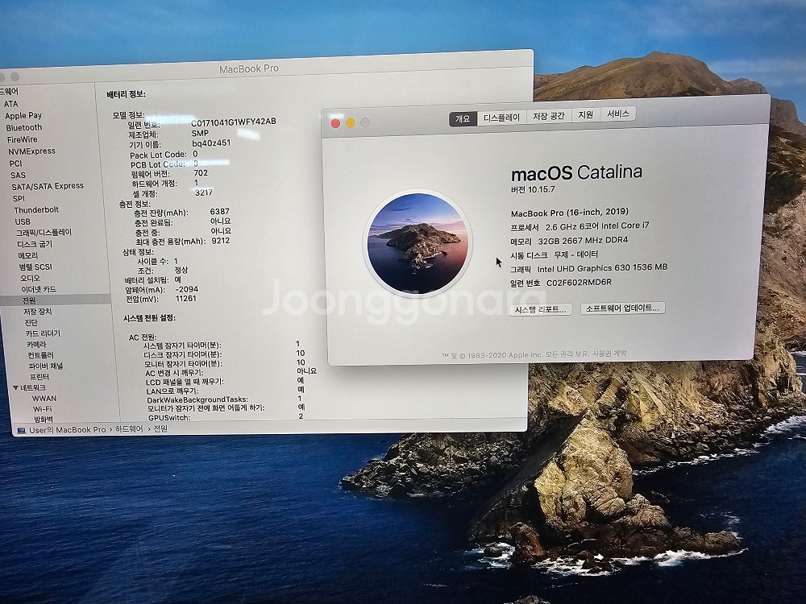
Task: Open 병렬 SCSI in the sidebar
Action: (x=35, y=267)
